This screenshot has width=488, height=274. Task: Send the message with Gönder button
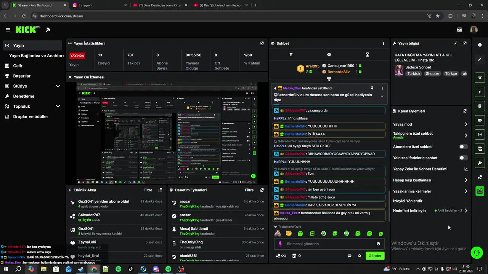(375, 256)
